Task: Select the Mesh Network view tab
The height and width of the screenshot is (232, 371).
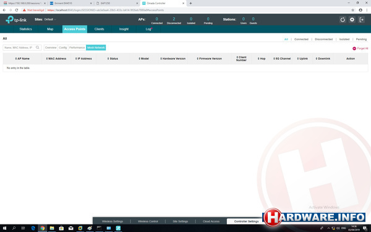Action: click(96, 48)
